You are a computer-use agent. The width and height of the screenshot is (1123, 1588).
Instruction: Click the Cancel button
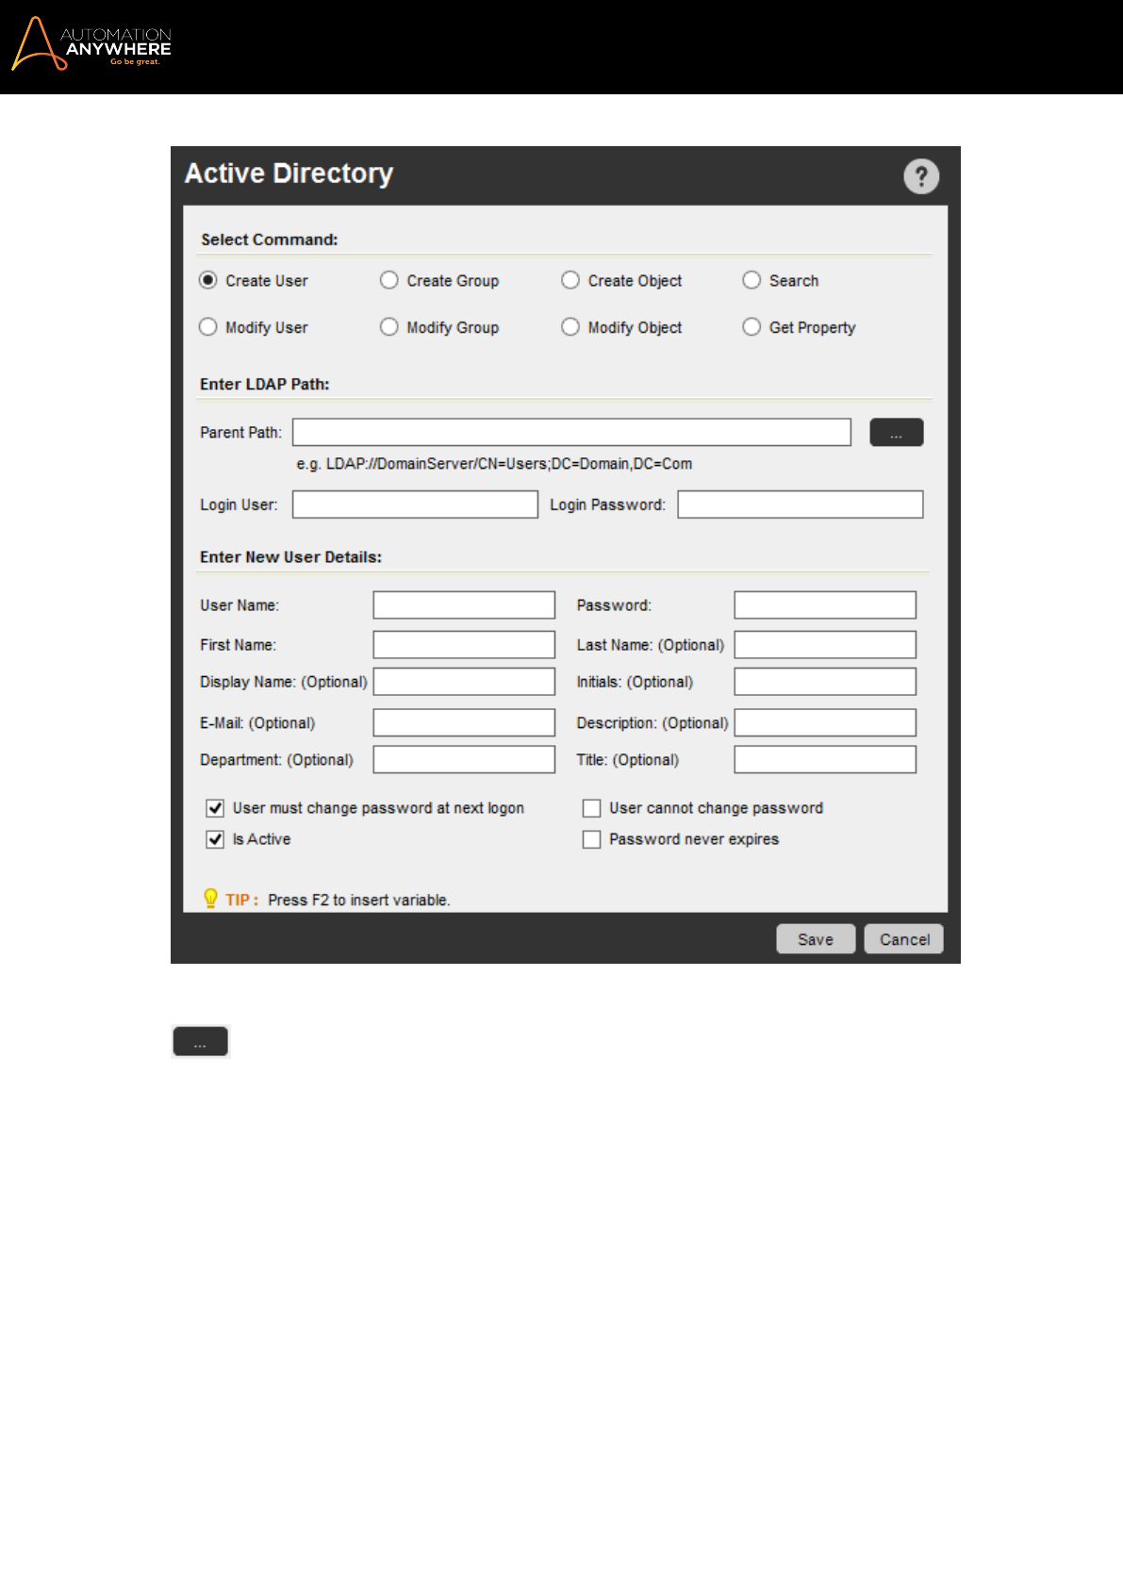[904, 939]
